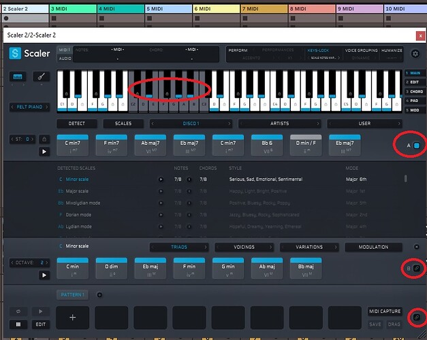Open the DISCO 1 songs selector
427x340 pixels.
tap(191, 124)
